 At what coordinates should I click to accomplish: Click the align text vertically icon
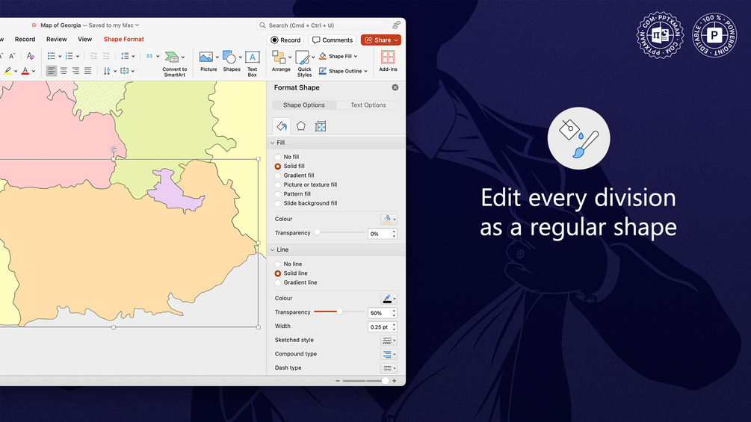125,71
